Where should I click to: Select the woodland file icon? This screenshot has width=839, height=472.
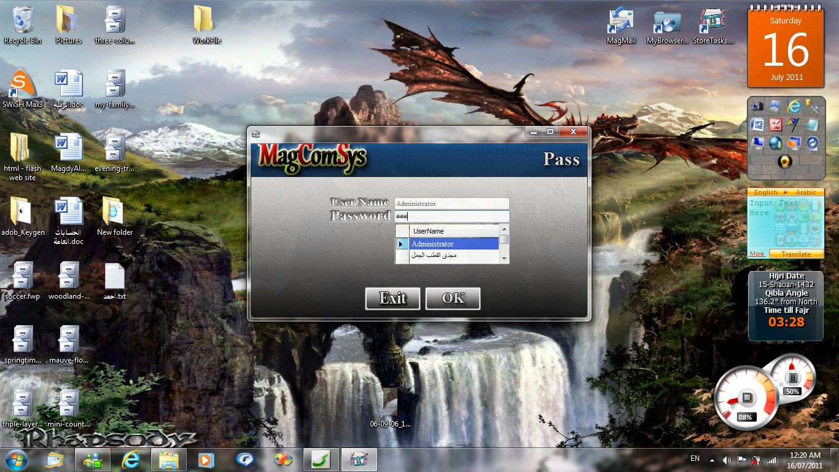(x=68, y=281)
